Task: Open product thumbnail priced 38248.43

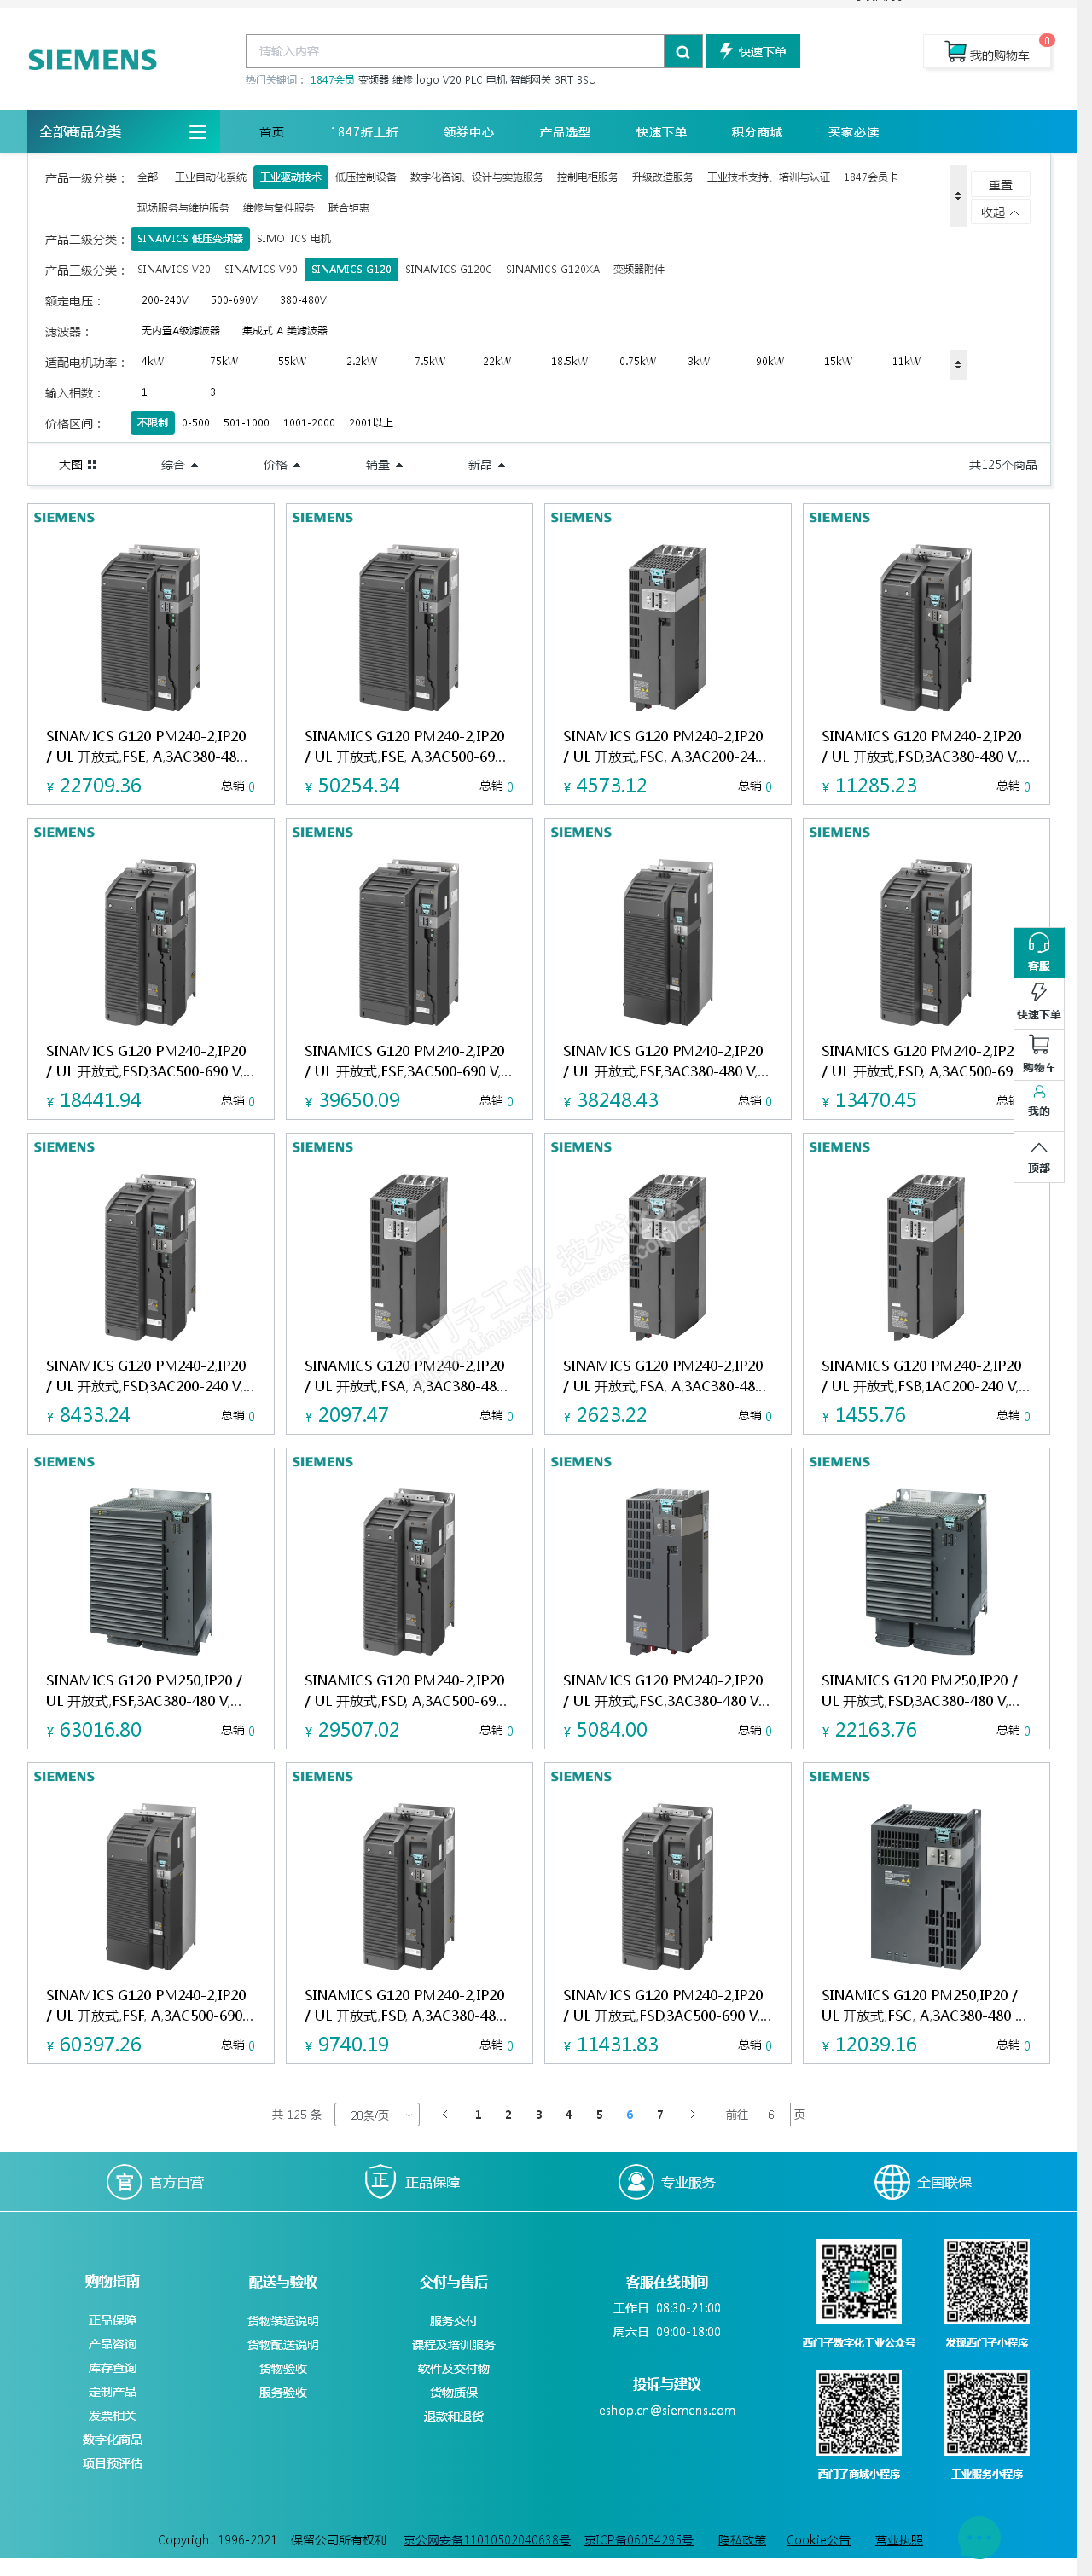Action: [668, 942]
